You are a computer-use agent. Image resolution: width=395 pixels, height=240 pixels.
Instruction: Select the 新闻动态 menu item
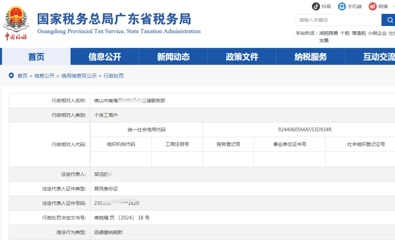click(x=173, y=57)
